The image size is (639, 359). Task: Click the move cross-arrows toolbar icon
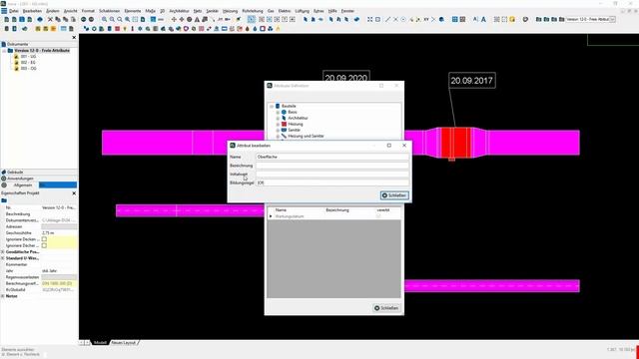pos(174,19)
